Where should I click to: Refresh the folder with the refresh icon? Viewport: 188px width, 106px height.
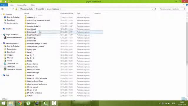[155, 9]
